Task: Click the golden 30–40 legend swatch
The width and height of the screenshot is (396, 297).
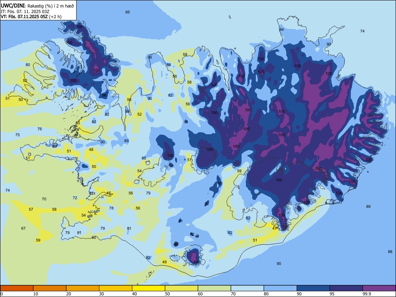Action: [x=116, y=288]
